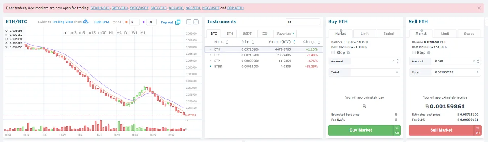This screenshot has width=488, height=142.
Task: Enable Stop checkbox in Sell ETH panel
Action: (x=414, y=53)
